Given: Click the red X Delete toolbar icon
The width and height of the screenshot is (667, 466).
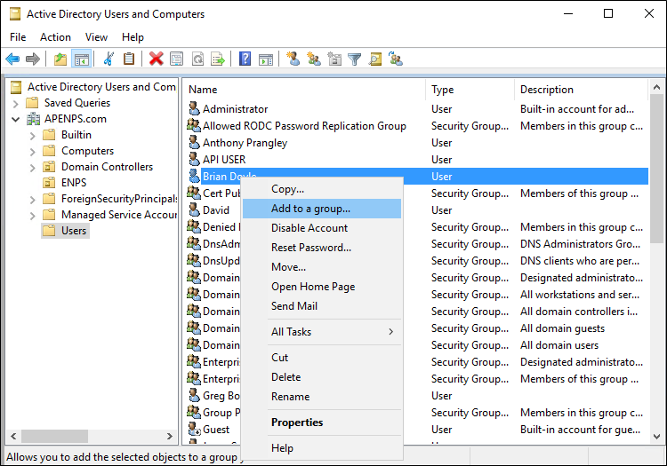Looking at the screenshot, I should pos(157,59).
